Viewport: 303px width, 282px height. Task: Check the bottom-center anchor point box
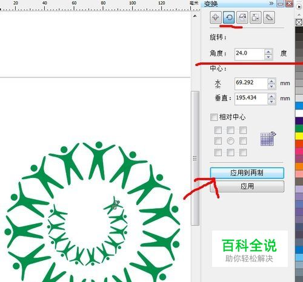click(x=230, y=152)
